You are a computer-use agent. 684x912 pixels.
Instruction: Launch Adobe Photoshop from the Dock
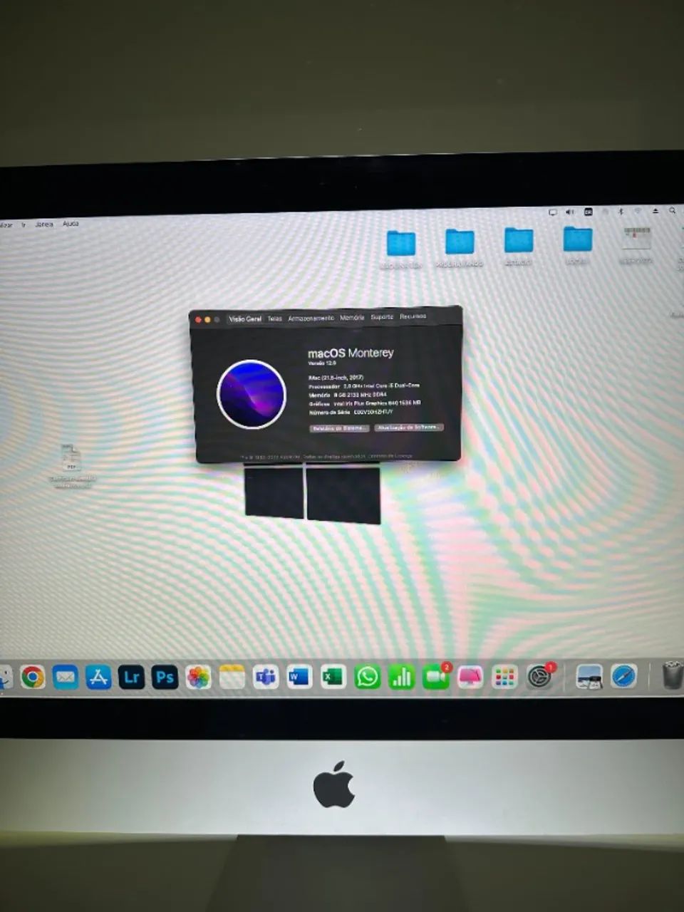click(165, 677)
